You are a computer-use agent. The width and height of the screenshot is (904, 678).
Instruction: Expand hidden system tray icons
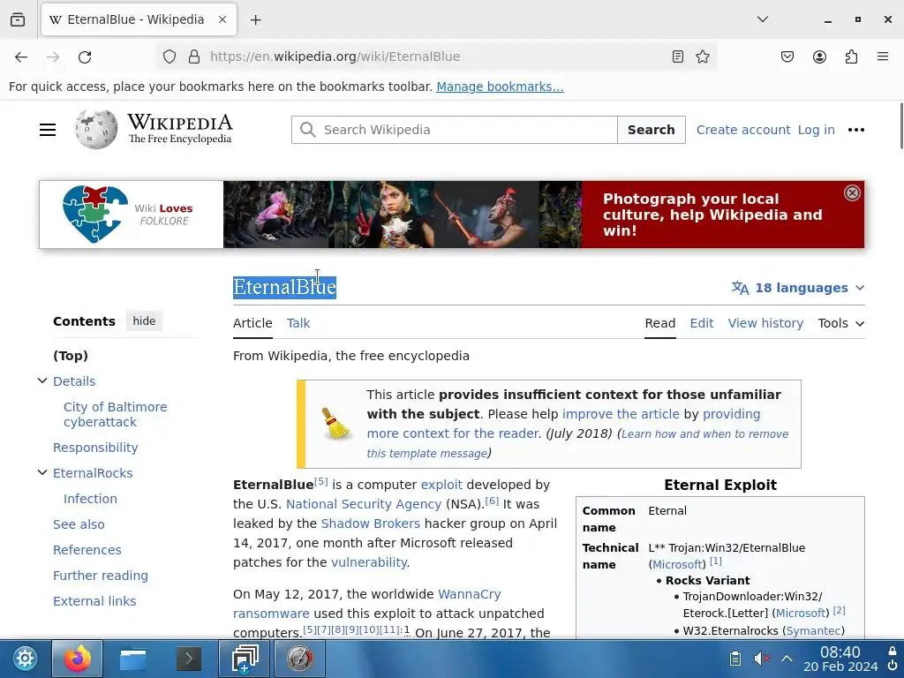click(x=787, y=659)
